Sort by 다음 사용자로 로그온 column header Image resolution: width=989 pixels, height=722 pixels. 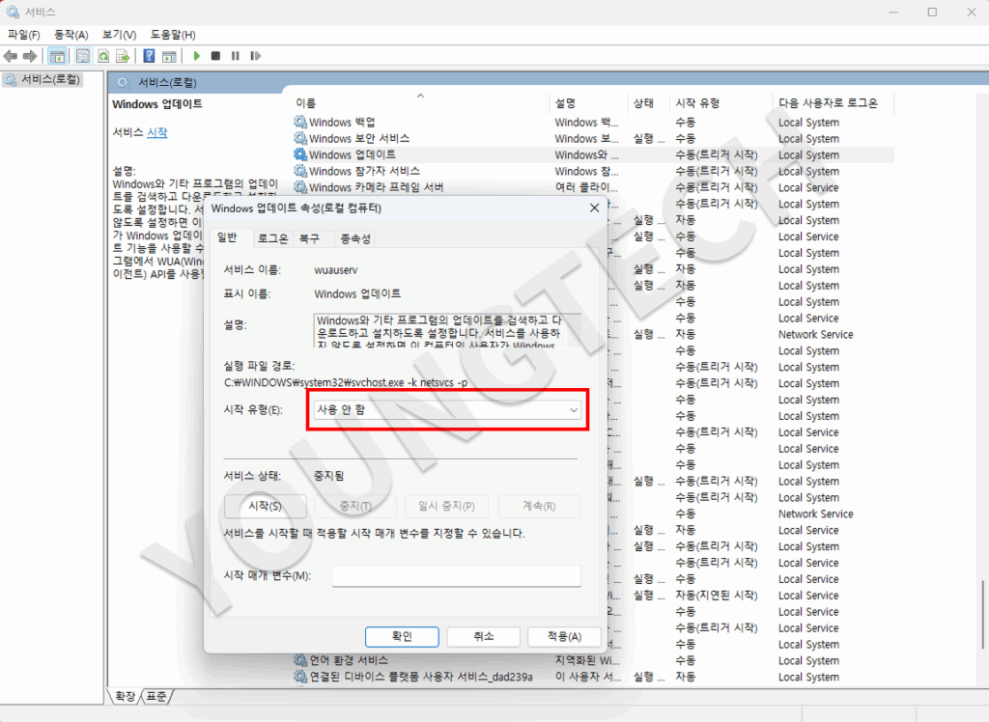(x=832, y=102)
